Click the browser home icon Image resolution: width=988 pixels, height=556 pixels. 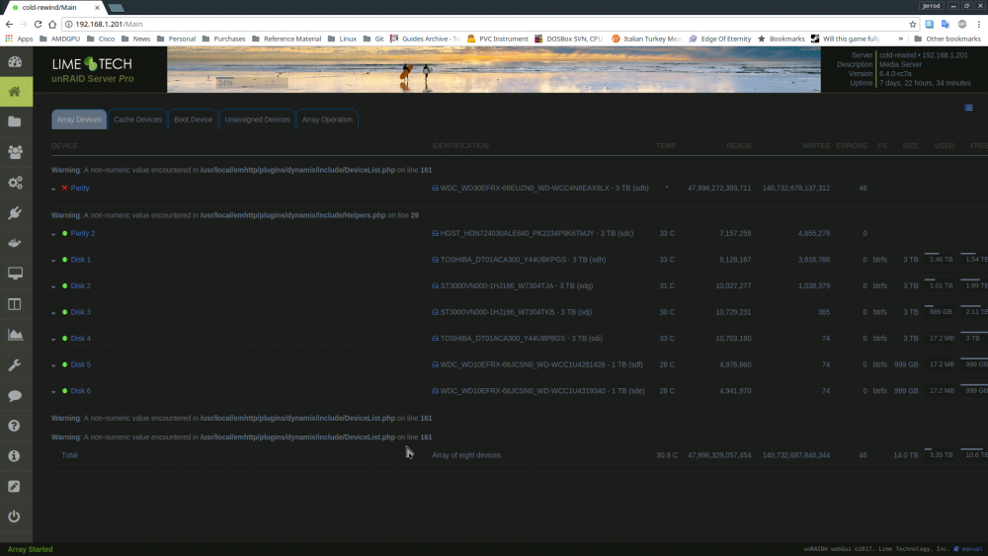52,24
